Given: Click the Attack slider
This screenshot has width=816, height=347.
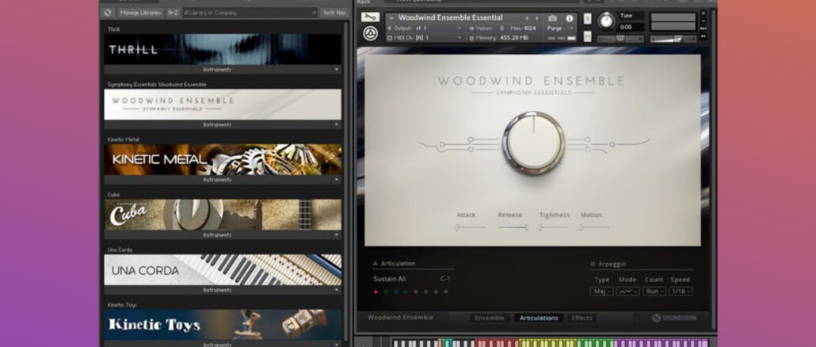Looking at the screenshot, I should (471, 227).
